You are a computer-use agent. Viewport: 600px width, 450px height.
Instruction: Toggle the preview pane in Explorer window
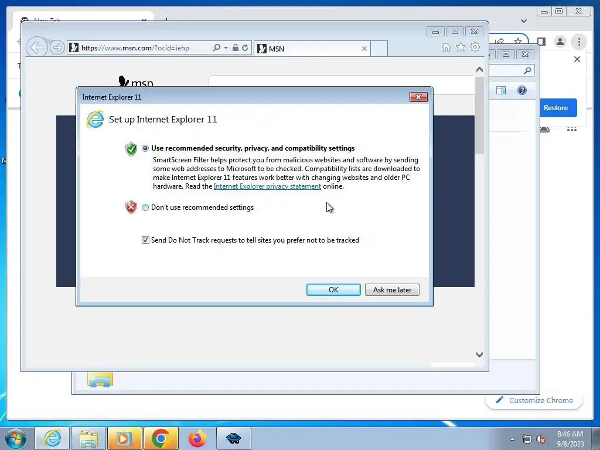tap(500, 90)
